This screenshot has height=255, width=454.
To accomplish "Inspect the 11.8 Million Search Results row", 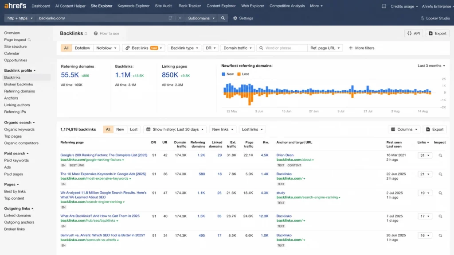I will click(440, 193).
